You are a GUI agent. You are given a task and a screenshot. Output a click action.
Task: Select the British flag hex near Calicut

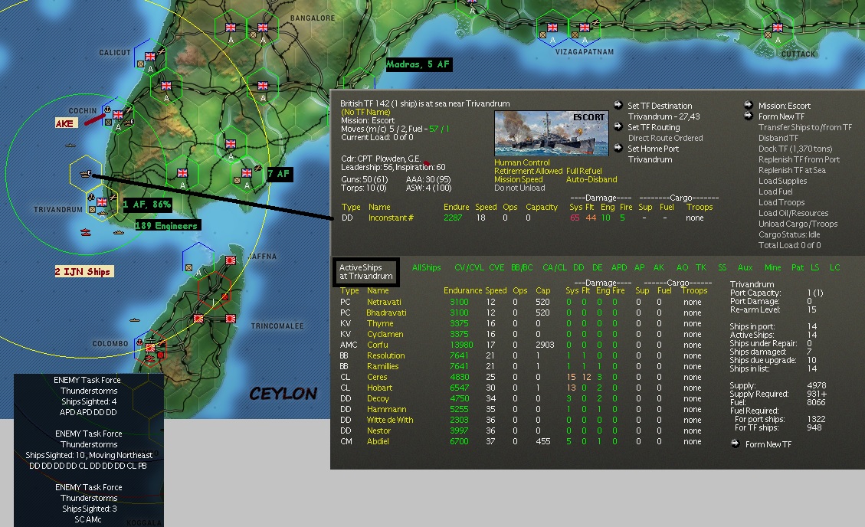150,56
